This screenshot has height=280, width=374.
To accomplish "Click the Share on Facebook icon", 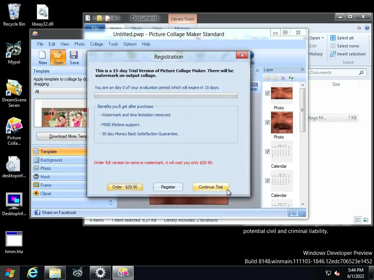I will click(38, 213).
